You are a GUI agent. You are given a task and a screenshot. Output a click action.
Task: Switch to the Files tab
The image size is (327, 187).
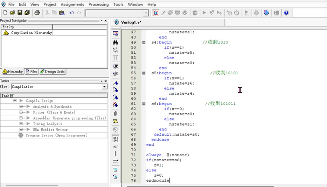point(31,72)
